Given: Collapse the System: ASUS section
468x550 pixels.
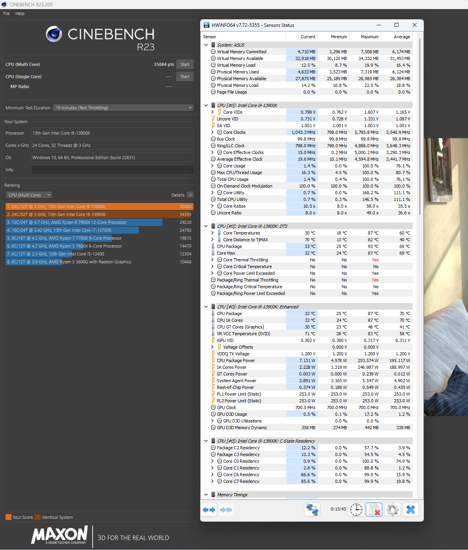Looking at the screenshot, I should click(206, 45).
